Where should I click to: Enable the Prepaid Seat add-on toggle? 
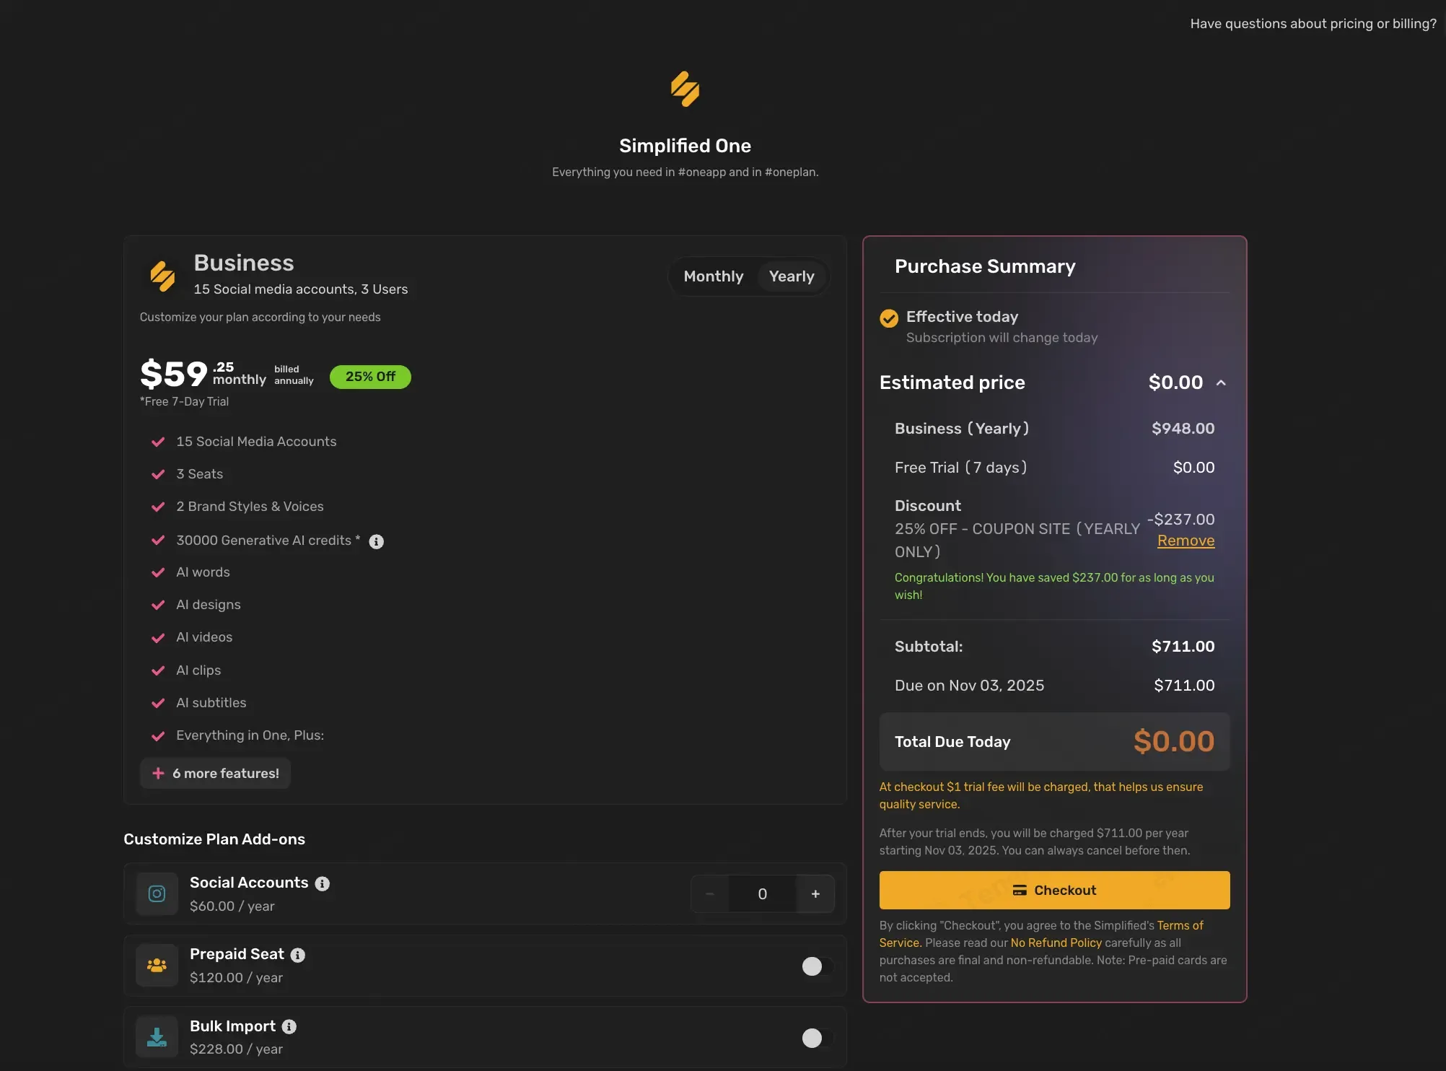tap(817, 966)
